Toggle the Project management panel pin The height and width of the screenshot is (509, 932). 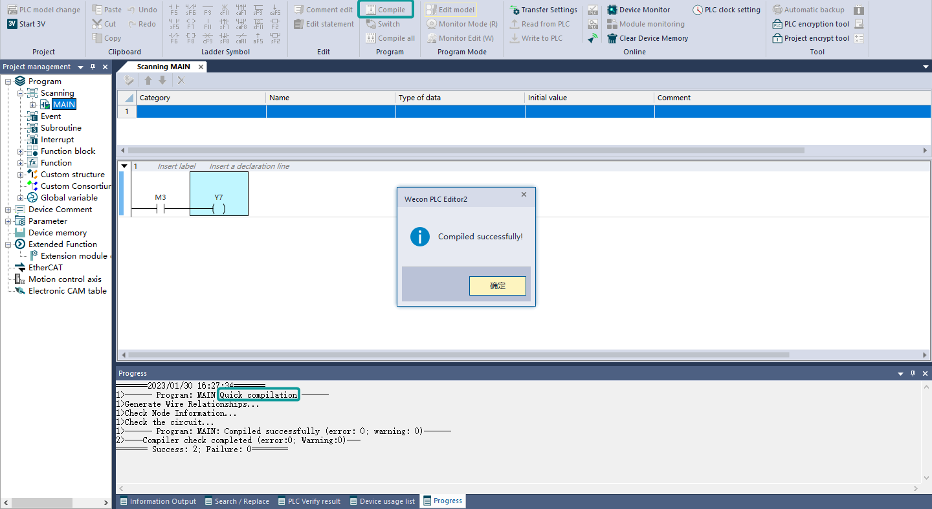93,67
